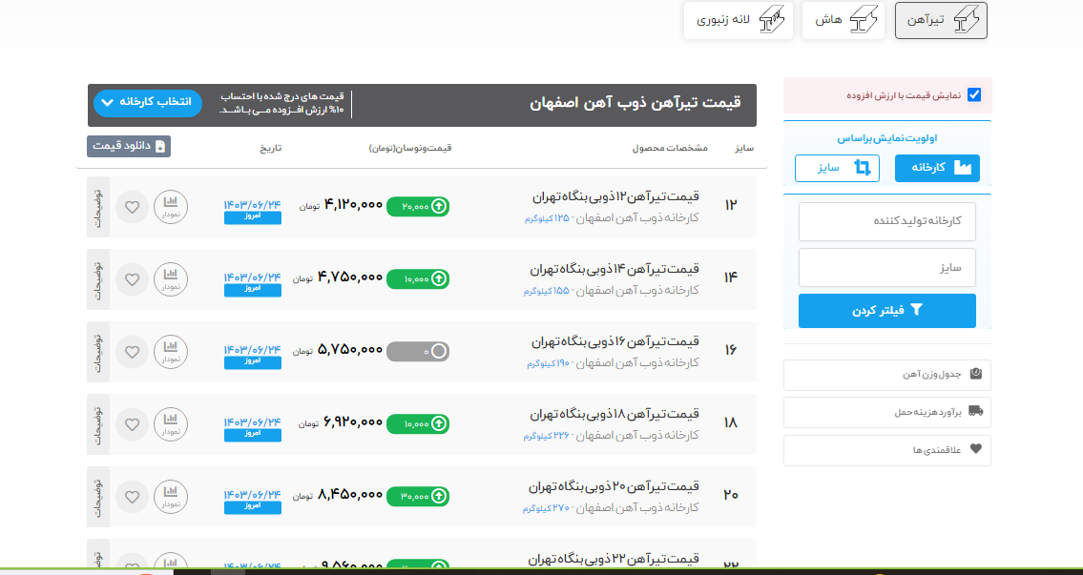Select سایز display priority option
The height and width of the screenshot is (575, 1083).
pos(837,168)
